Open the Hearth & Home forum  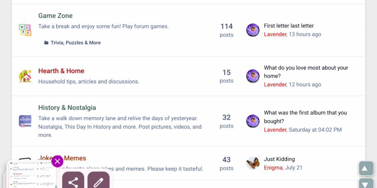click(61, 71)
